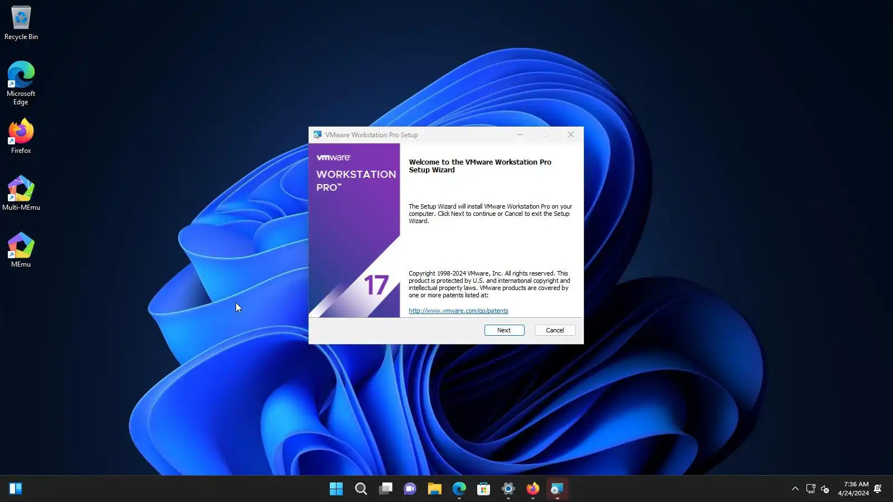Open the notification center icon
Image resolution: width=893 pixels, height=502 pixels.
pyautogui.click(x=878, y=489)
